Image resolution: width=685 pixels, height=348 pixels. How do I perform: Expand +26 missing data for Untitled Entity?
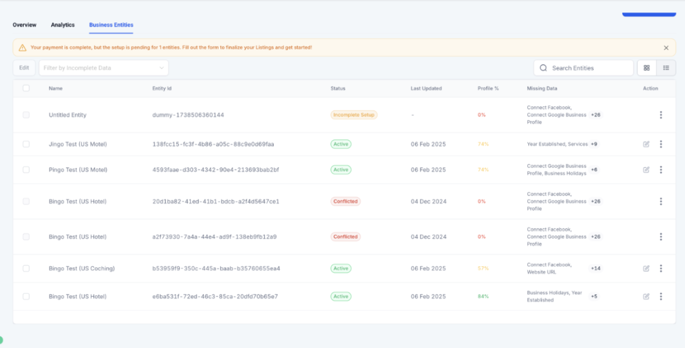(x=595, y=115)
